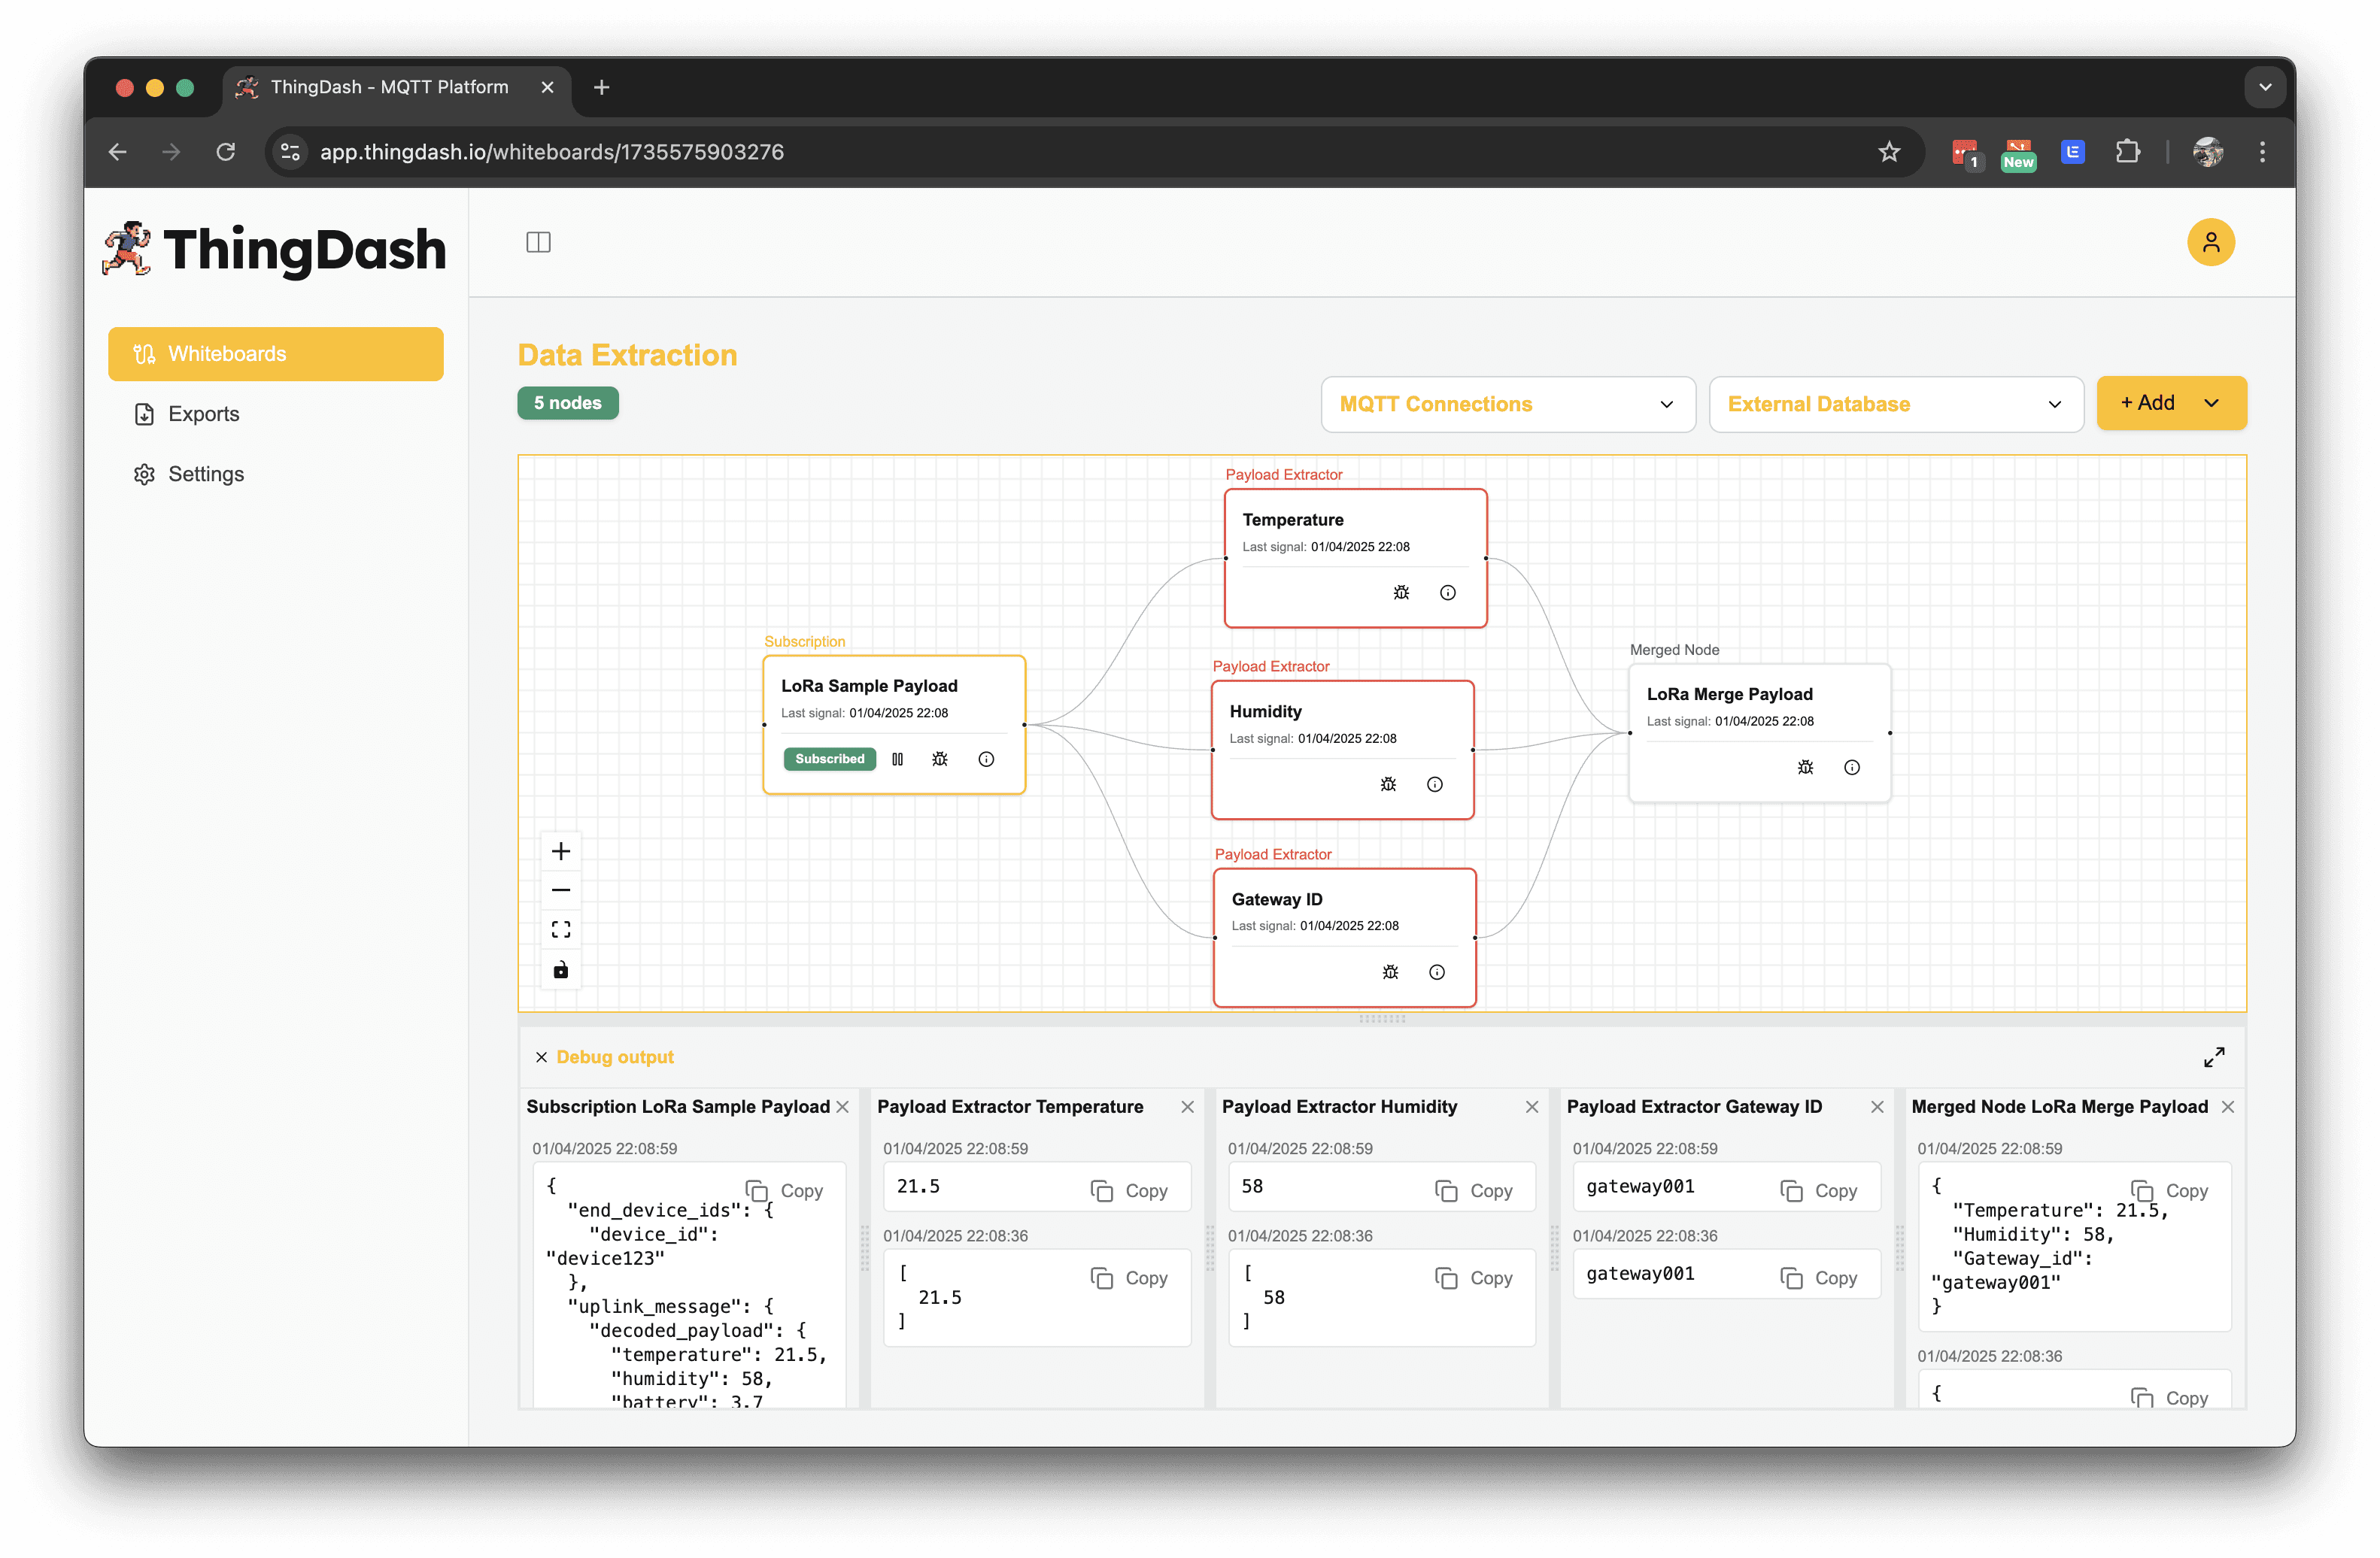Go to Exports in the sidebar

[275, 414]
